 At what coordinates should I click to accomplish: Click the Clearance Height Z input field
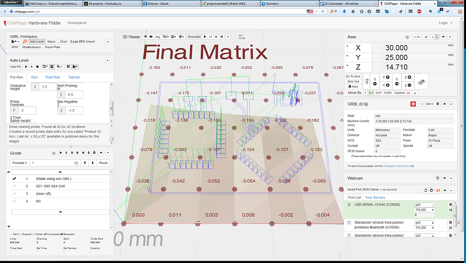(x=48, y=87)
